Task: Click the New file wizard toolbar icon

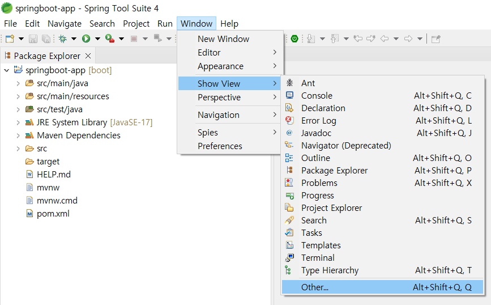Action: [x=10, y=39]
